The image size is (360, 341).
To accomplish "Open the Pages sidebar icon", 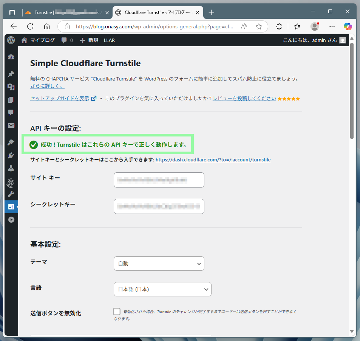I will pyautogui.click(x=11, y=100).
